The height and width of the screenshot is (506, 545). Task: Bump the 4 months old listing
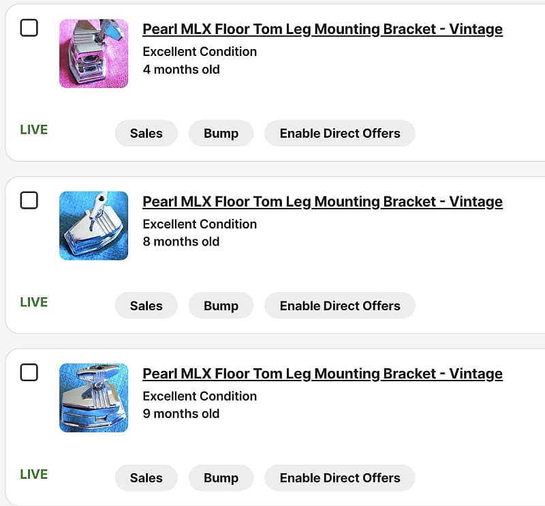click(x=221, y=133)
